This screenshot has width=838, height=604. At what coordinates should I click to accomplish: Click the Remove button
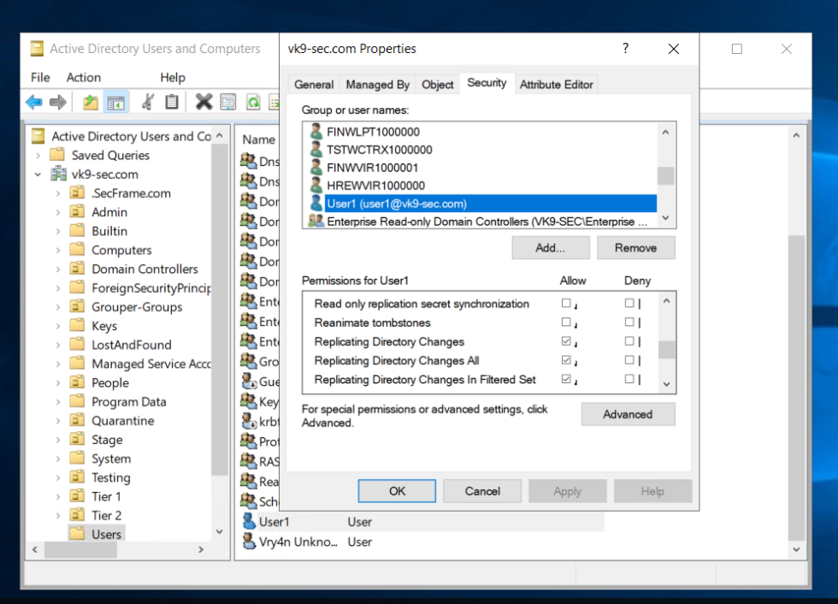pos(635,247)
